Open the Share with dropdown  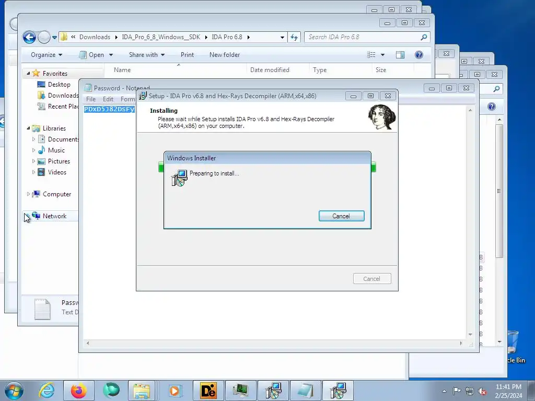click(x=147, y=54)
